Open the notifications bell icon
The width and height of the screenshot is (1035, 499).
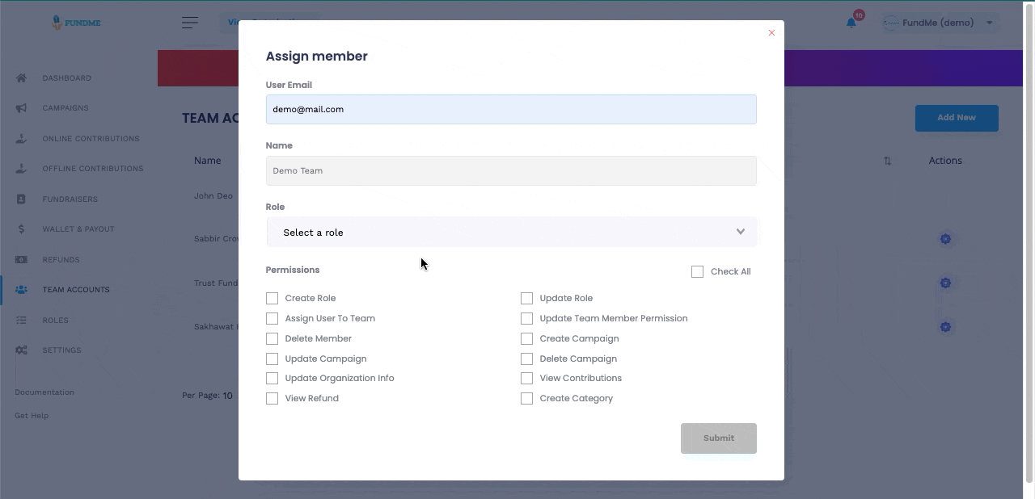pos(851,23)
